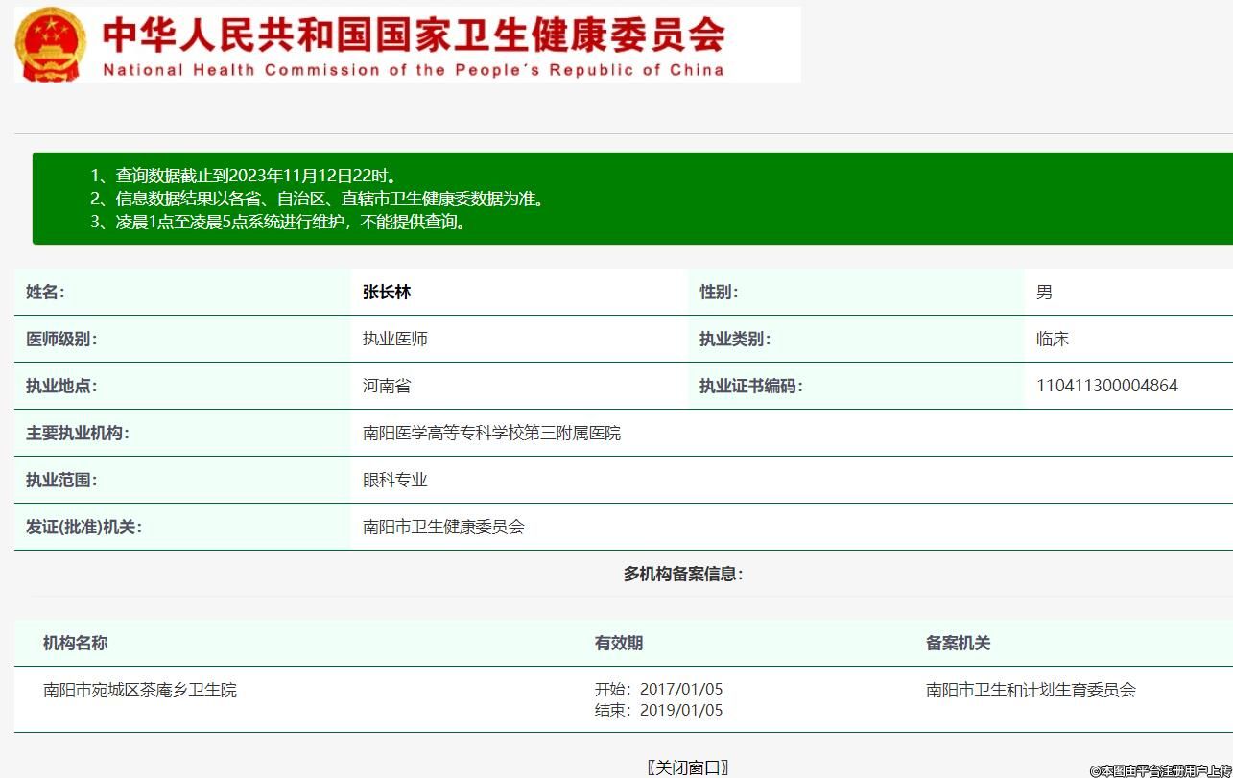Click the 眼科专业 practice scope value
1233x778 pixels.
pos(394,480)
